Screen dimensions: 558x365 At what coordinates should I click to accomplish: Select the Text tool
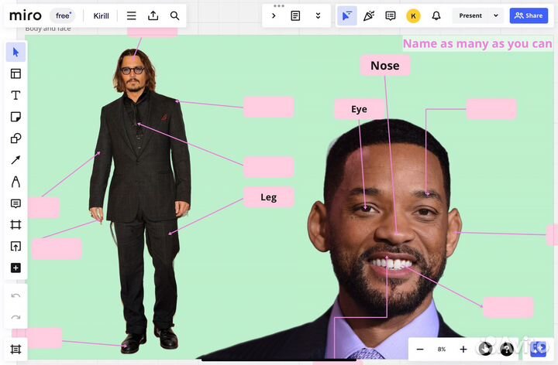click(15, 95)
